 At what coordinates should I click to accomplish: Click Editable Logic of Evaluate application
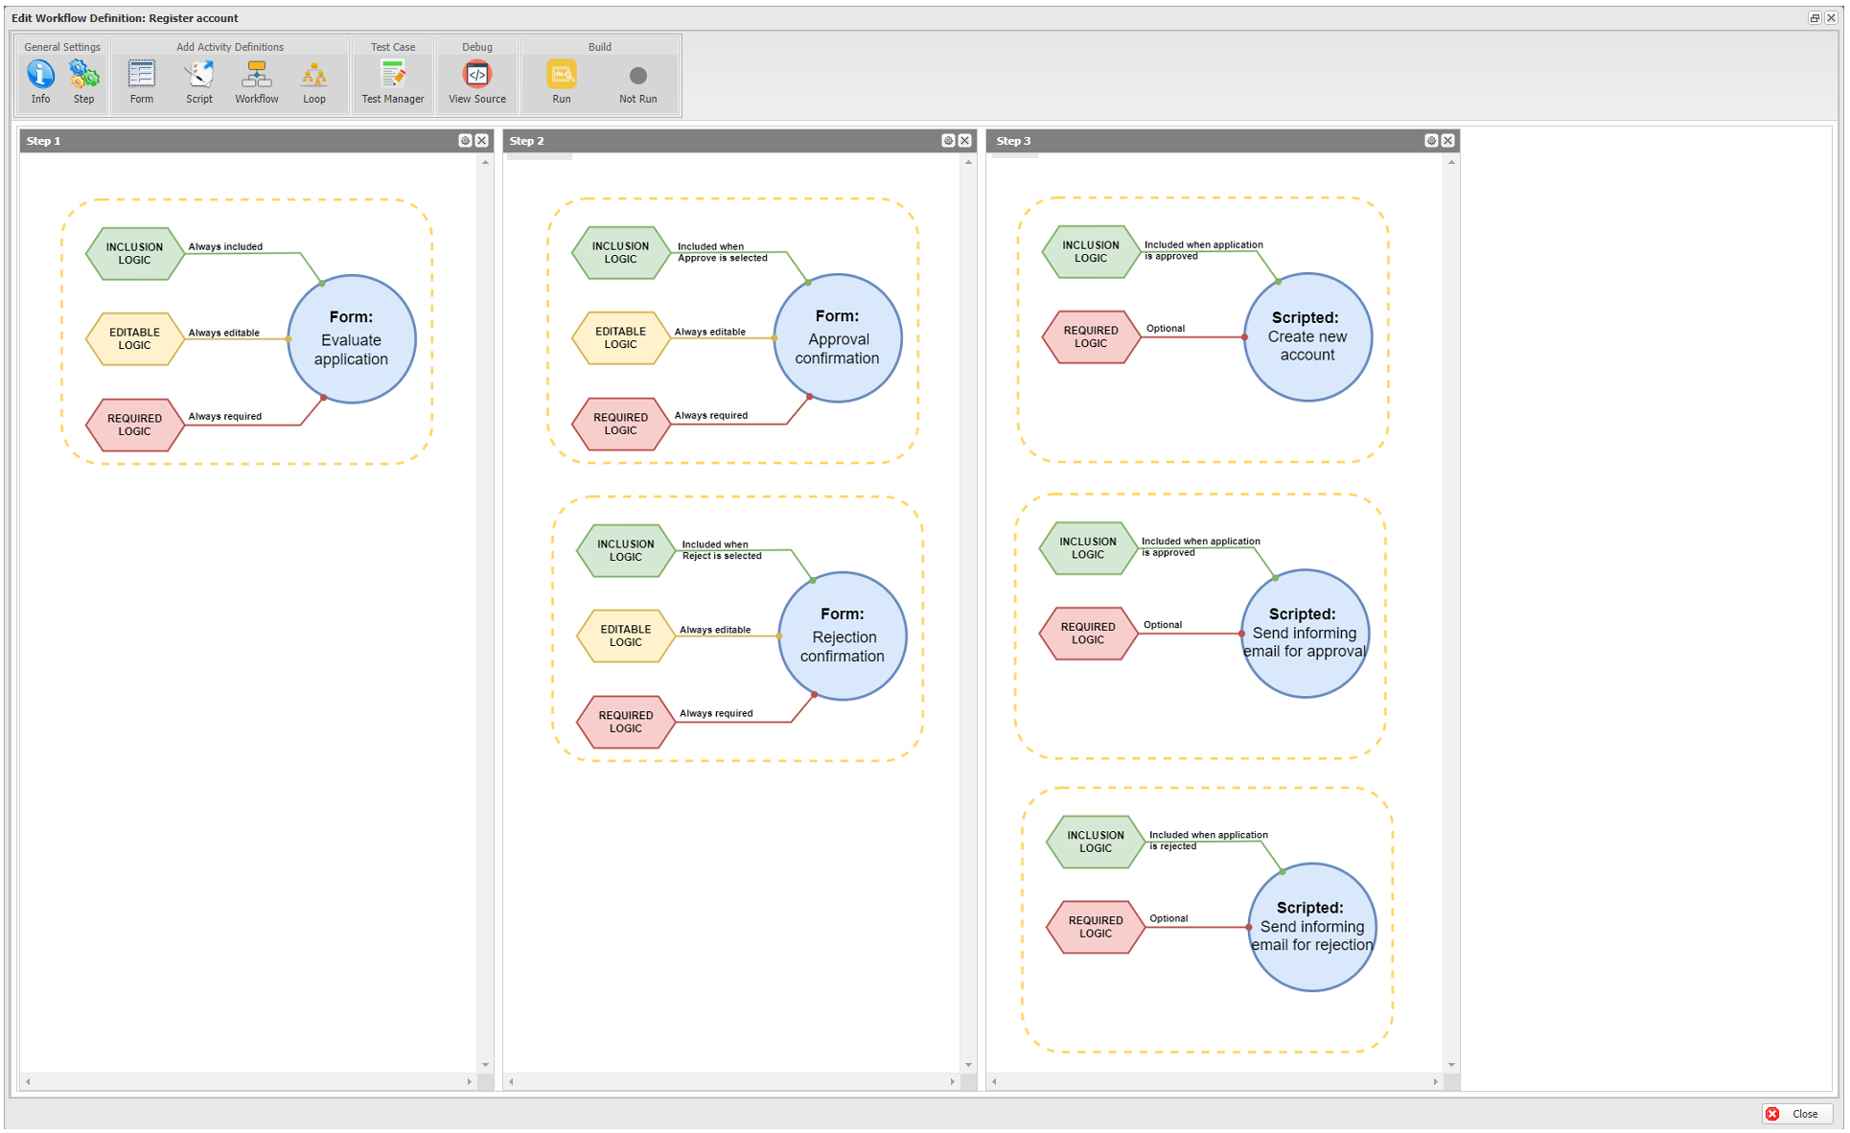coord(134,339)
